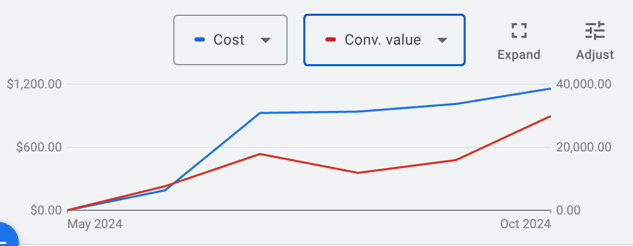The width and height of the screenshot is (633, 246).
Task: Click the red Conv. value color marker
Action: [331, 39]
